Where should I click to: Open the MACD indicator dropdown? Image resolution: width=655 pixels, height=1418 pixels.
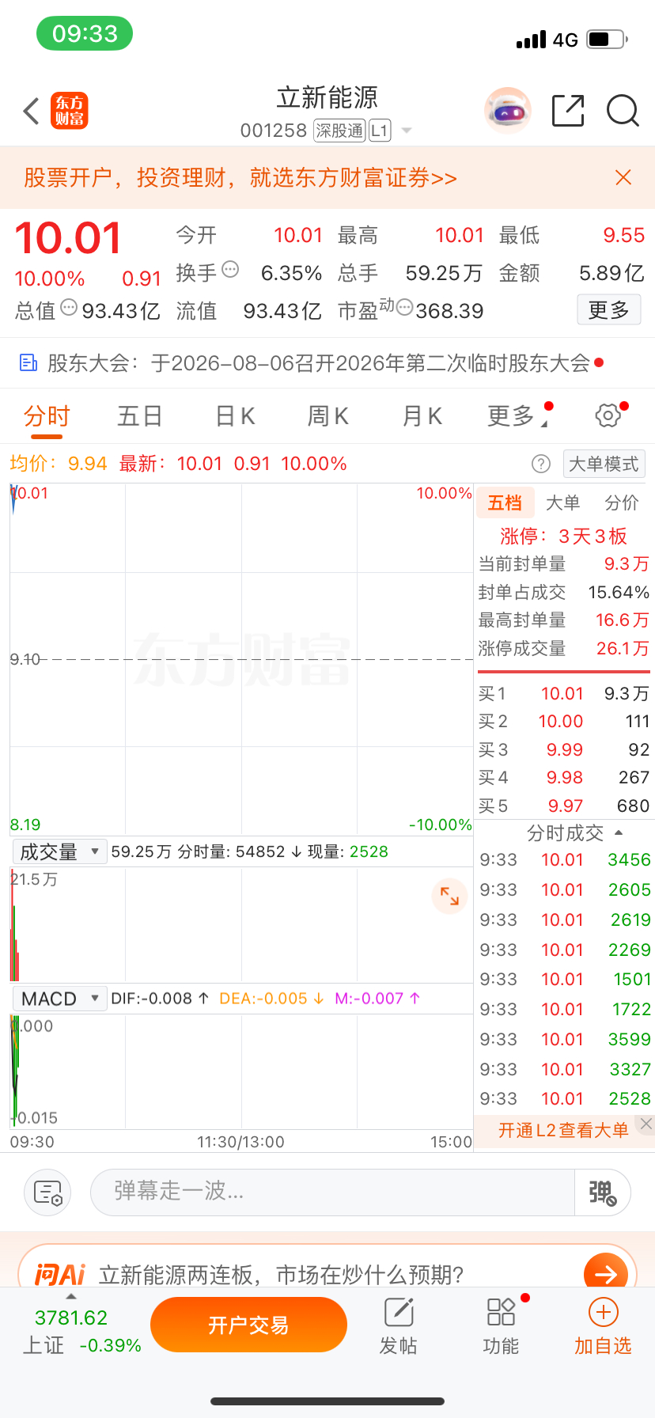[60, 999]
